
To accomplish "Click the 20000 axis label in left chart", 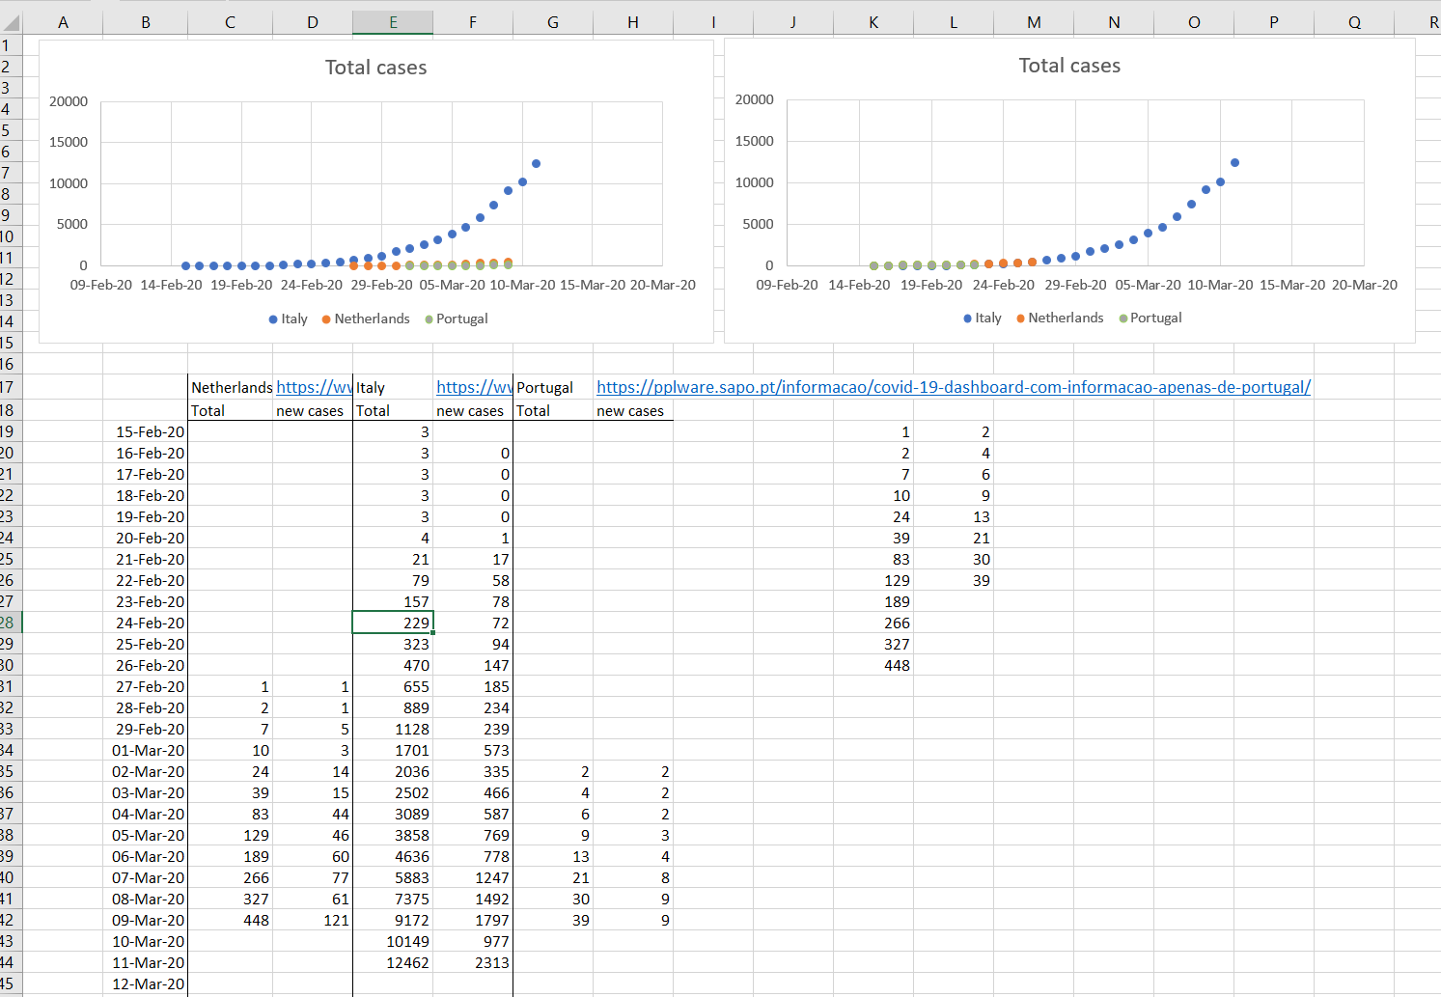I will 69,101.
